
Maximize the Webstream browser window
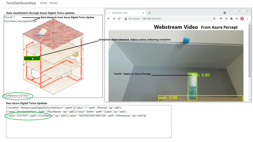point(240,11)
